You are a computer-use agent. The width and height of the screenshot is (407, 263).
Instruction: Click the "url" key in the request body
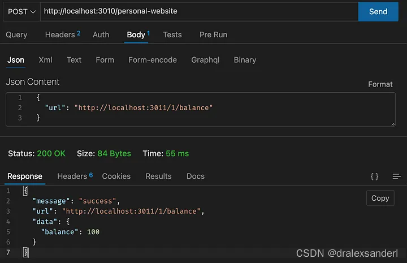click(55, 107)
